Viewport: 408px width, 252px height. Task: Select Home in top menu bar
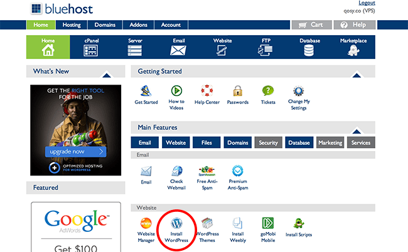point(41,25)
